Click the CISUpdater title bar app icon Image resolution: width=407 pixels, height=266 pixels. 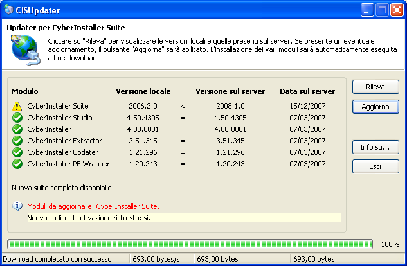coord(8,10)
